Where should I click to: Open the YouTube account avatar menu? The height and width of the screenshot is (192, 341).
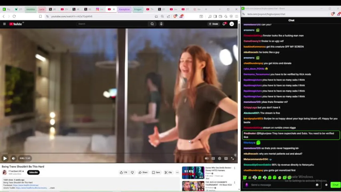232,24
